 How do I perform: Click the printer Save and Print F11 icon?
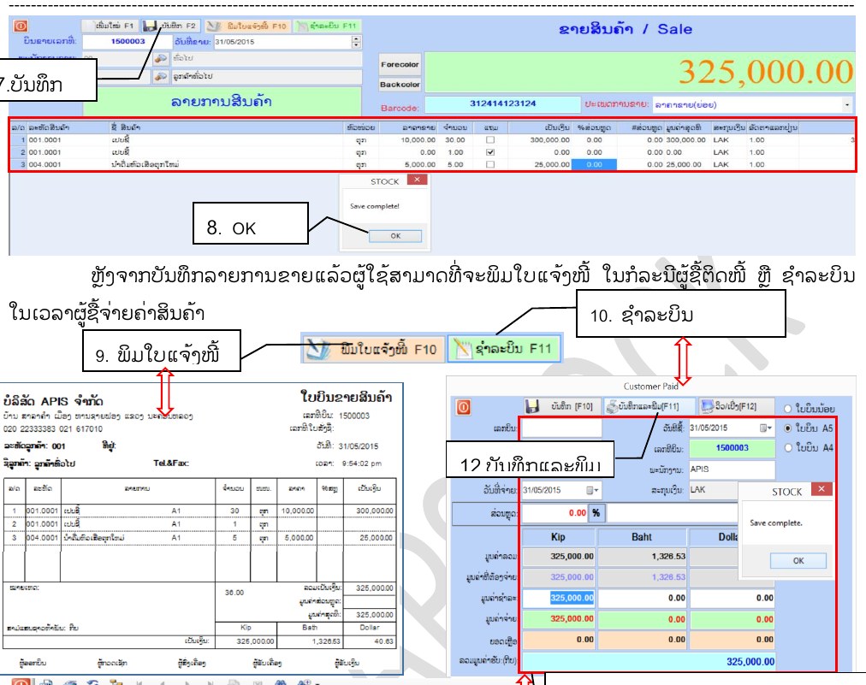pos(612,407)
